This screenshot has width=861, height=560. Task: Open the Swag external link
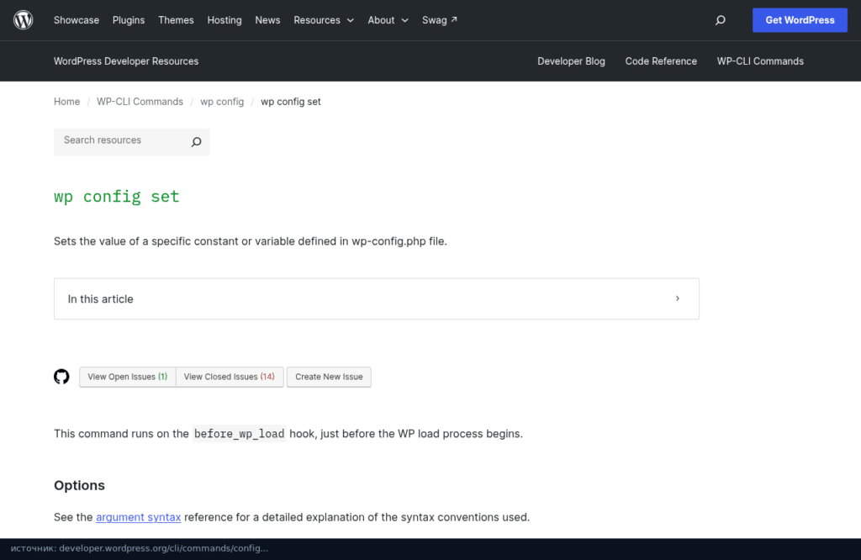coord(439,20)
